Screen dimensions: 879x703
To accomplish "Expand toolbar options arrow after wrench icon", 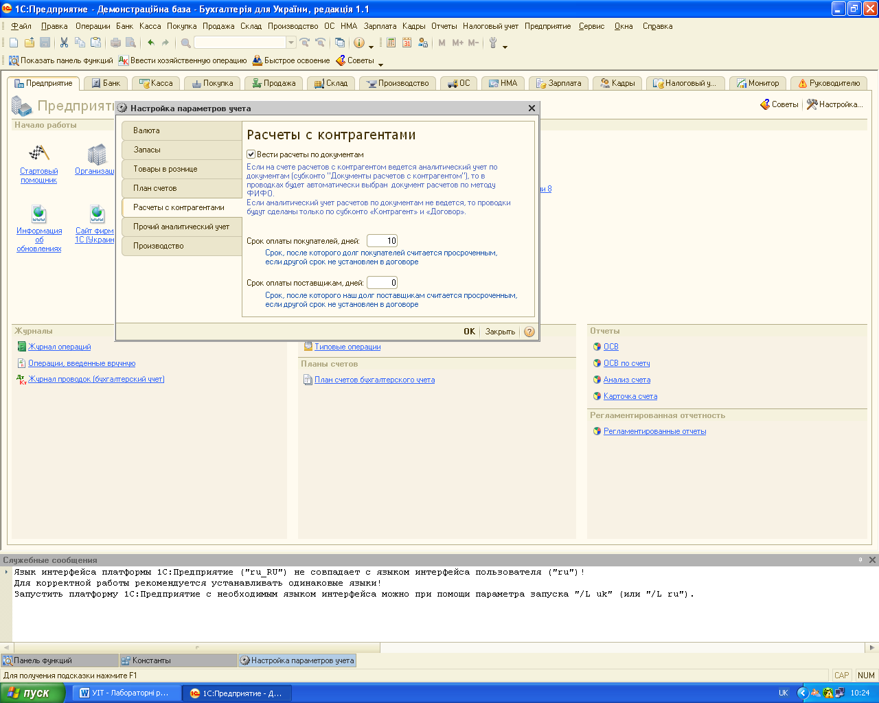I will click(505, 46).
